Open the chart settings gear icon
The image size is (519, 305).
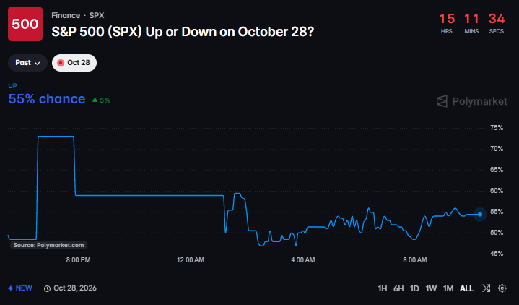pos(502,288)
